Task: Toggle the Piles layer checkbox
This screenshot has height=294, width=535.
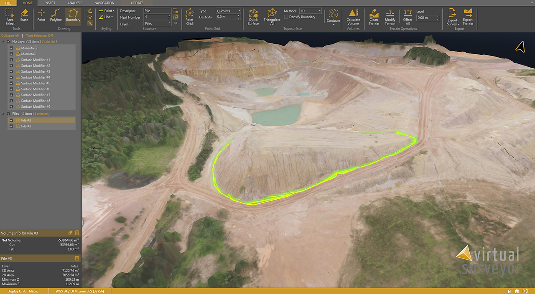Action: click(9, 114)
